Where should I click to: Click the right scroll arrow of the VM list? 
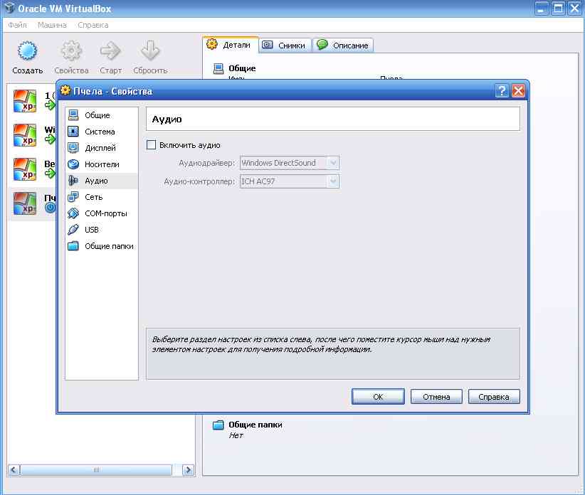pos(189,469)
